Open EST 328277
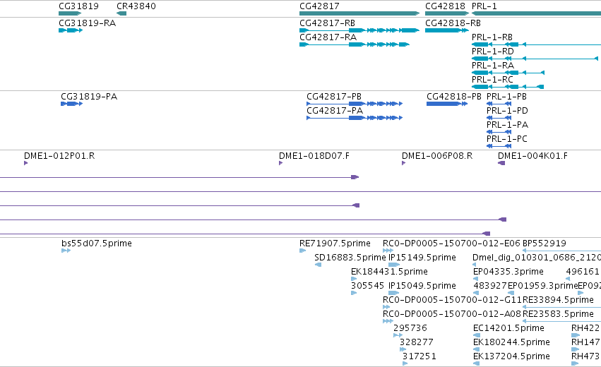 pyautogui.click(x=403, y=350)
